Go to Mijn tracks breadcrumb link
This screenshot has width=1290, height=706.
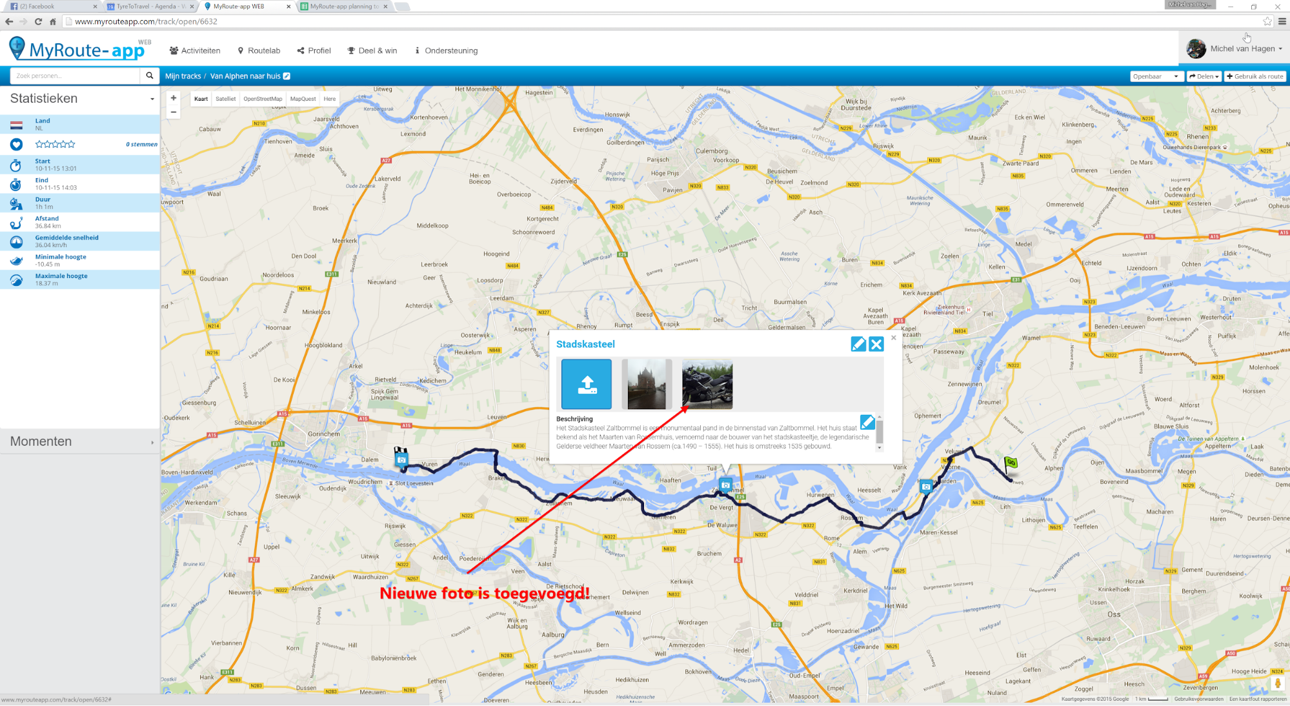pos(183,76)
